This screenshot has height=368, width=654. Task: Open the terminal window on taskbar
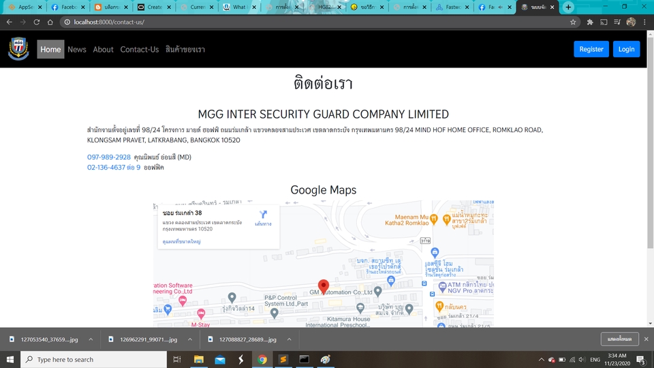click(x=304, y=359)
